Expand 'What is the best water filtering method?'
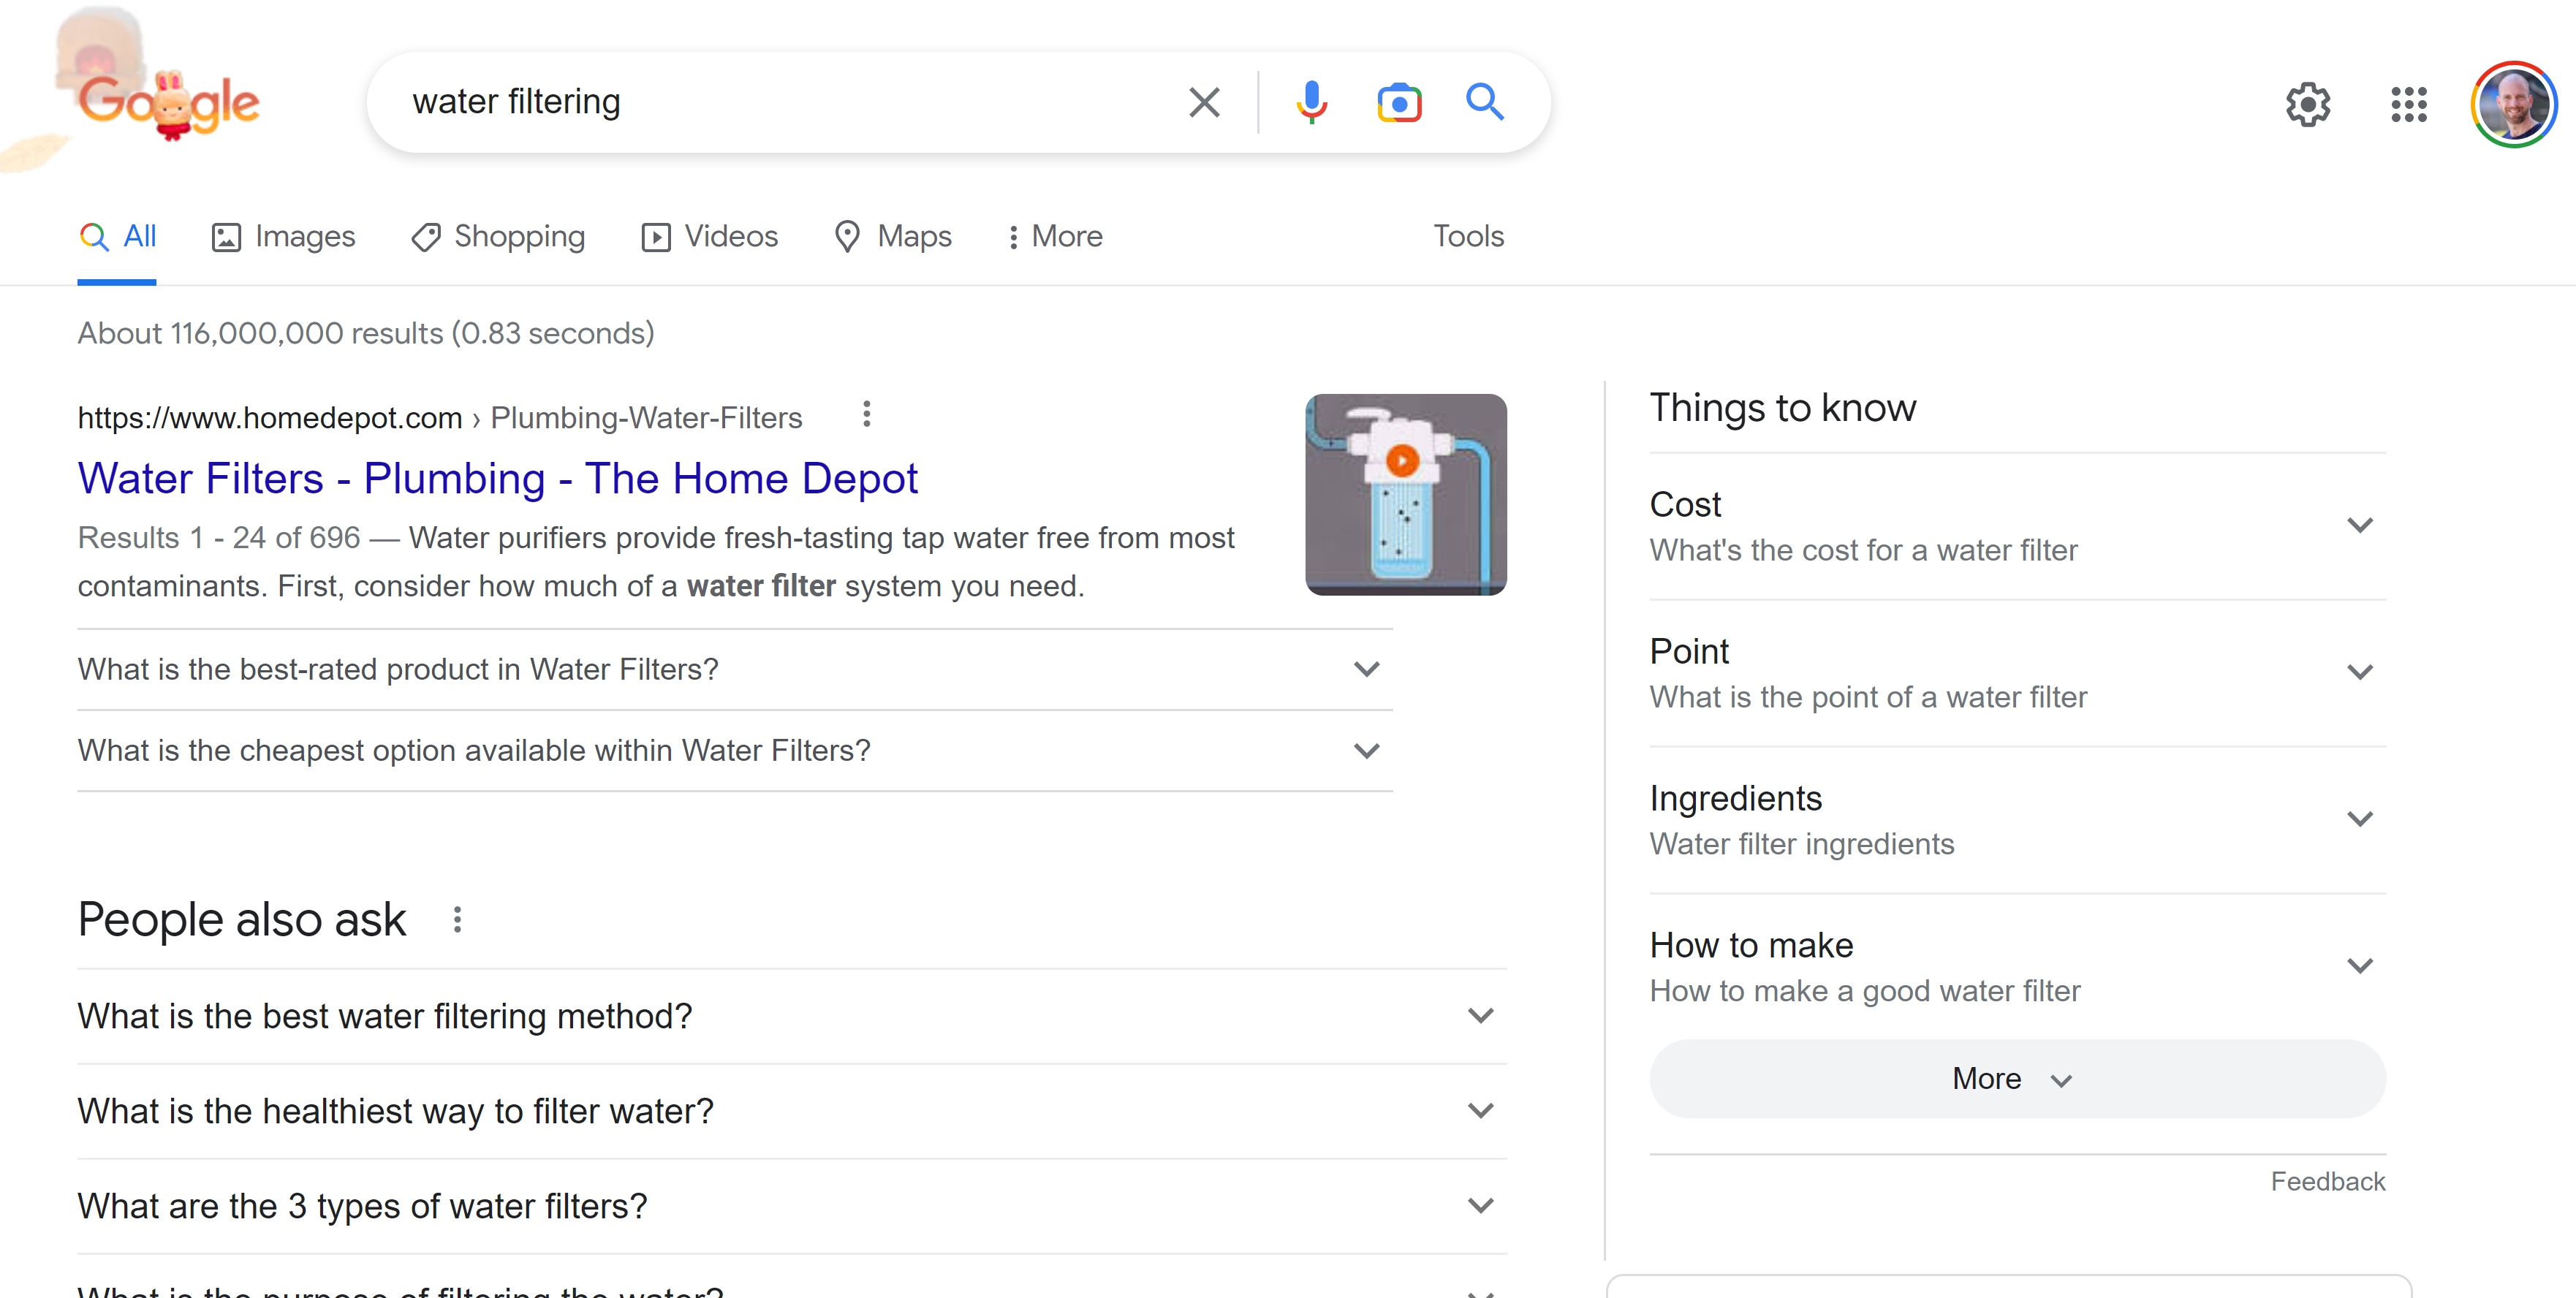2576x1298 pixels. tap(1480, 1015)
